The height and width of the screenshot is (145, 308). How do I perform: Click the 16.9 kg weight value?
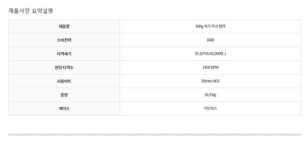point(210,95)
